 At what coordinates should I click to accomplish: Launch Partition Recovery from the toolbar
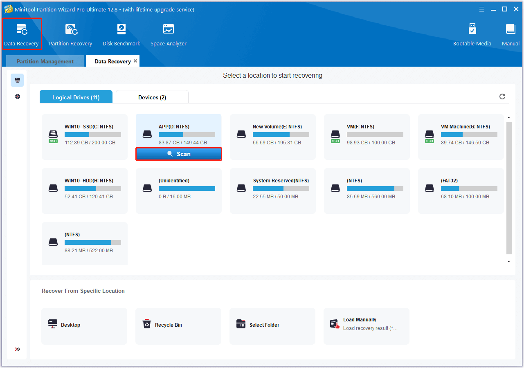tap(70, 34)
